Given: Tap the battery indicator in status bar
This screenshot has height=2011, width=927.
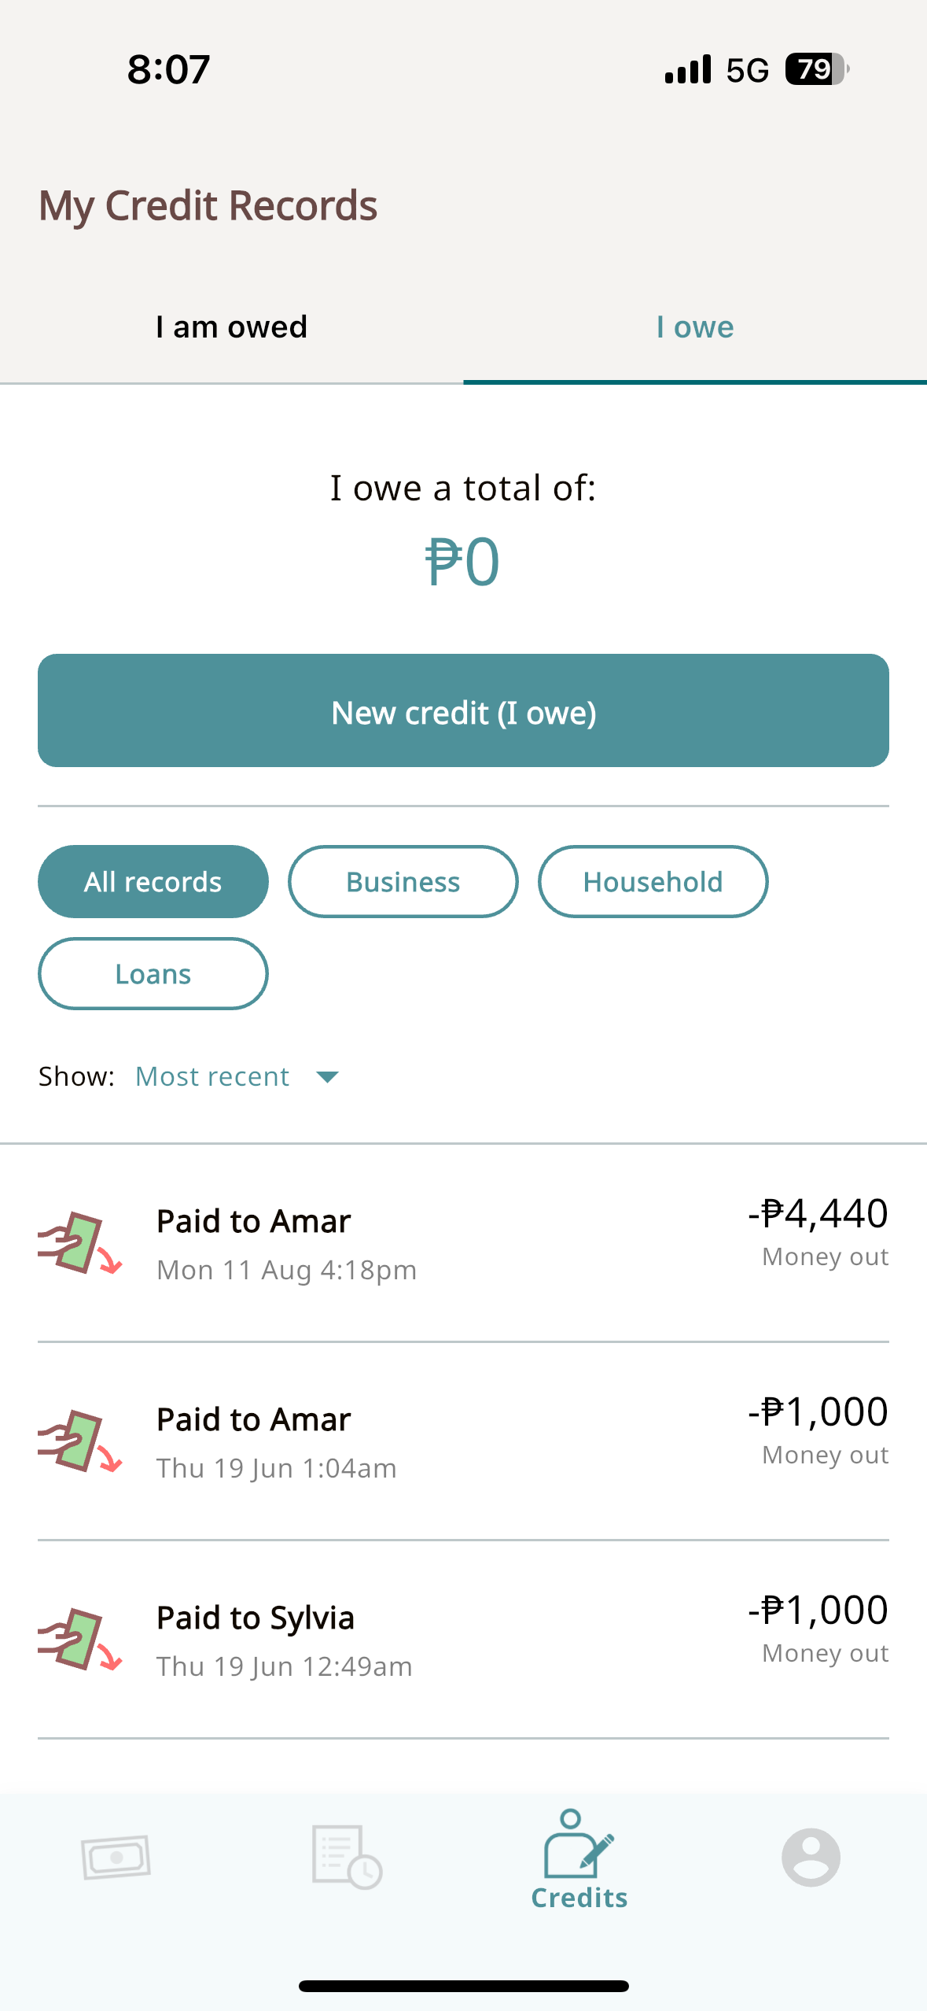Looking at the screenshot, I should [816, 69].
